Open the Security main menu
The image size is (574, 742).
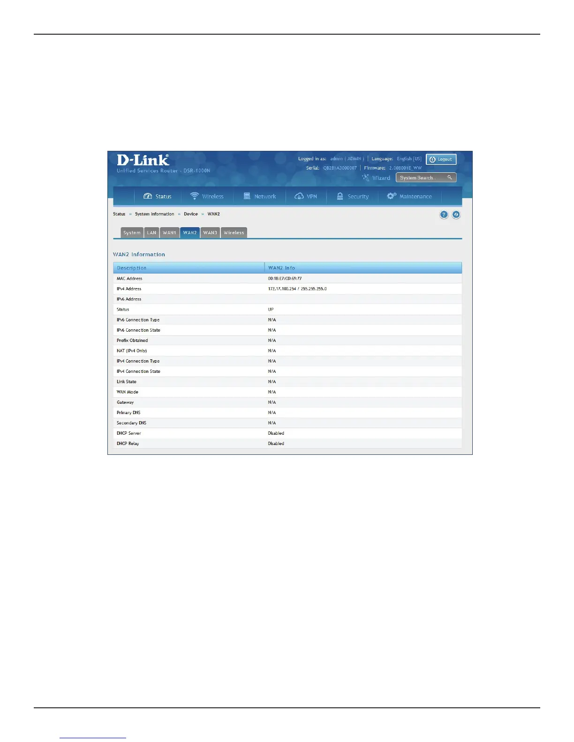click(x=353, y=196)
